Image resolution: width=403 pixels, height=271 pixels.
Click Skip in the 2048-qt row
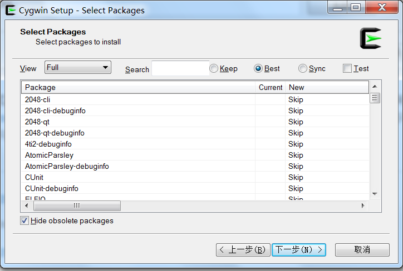(296, 122)
